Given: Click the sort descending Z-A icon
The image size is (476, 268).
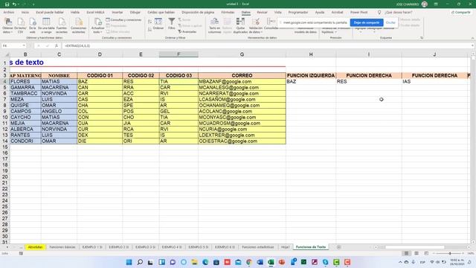Looking at the screenshot, I should click(x=150, y=29).
